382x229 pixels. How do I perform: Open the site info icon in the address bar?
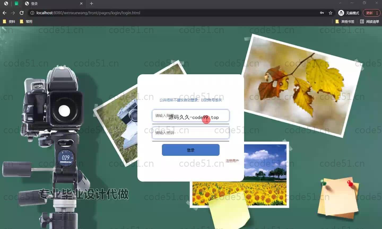pos(32,13)
